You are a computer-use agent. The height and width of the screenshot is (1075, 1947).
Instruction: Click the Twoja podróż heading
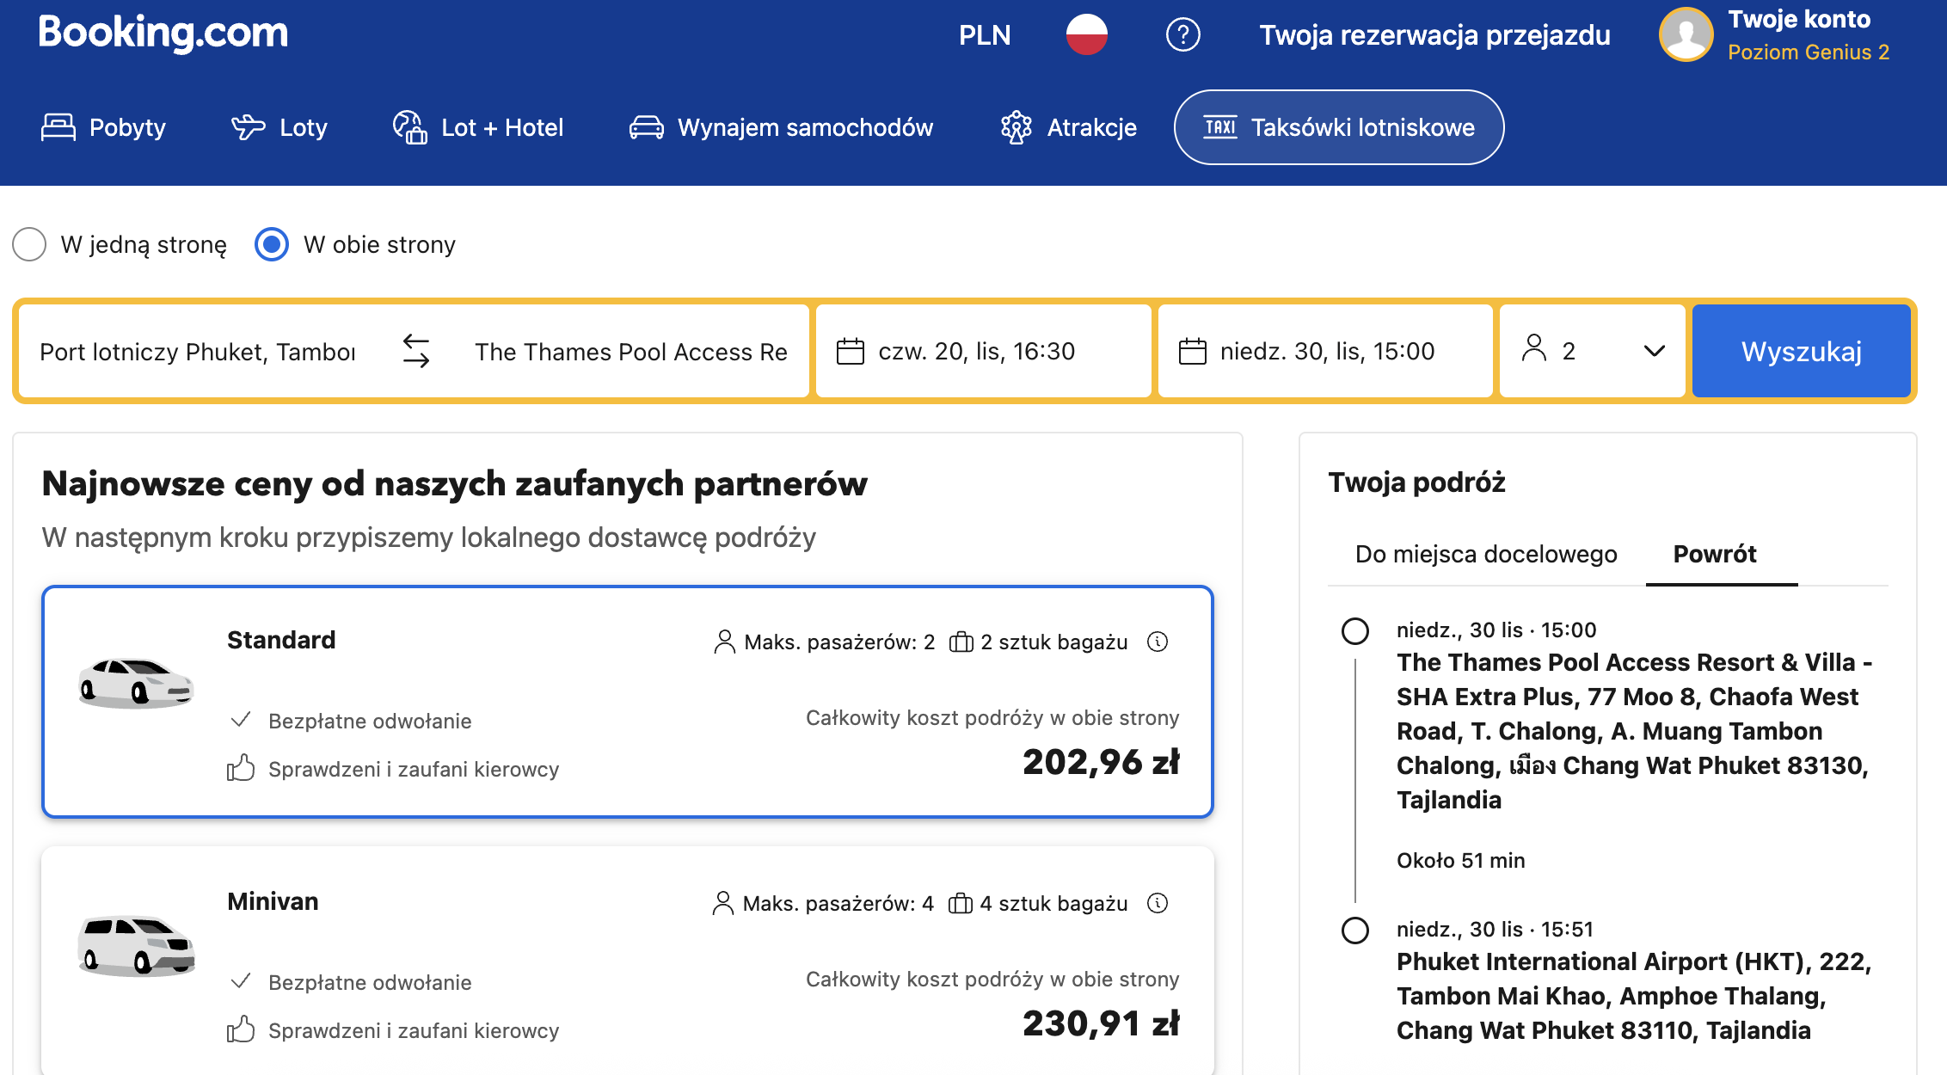(1416, 482)
